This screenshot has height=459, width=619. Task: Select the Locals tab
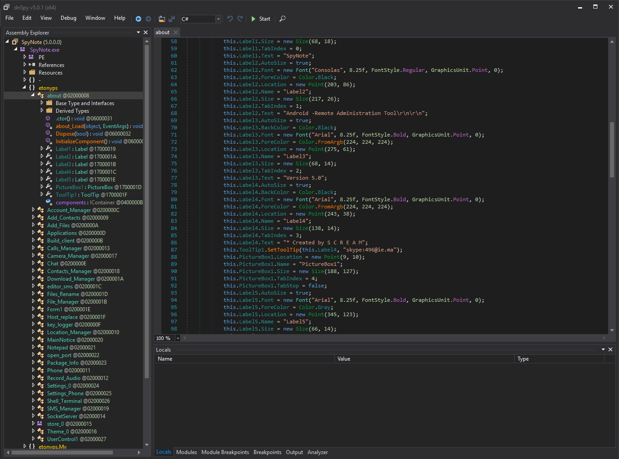(x=164, y=452)
